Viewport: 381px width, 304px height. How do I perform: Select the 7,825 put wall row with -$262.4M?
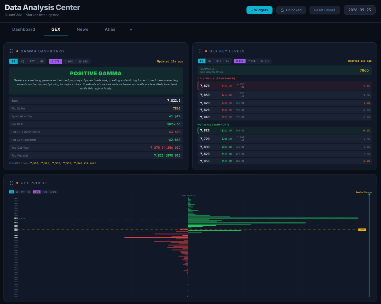[x=284, y=131]
